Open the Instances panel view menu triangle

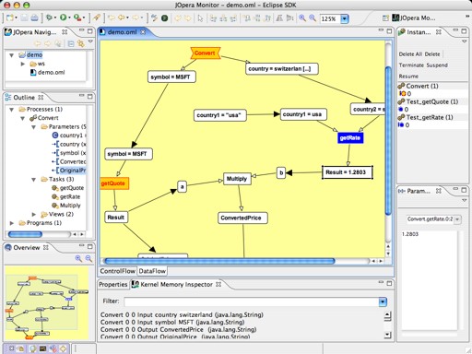click(x=465, y=41)
